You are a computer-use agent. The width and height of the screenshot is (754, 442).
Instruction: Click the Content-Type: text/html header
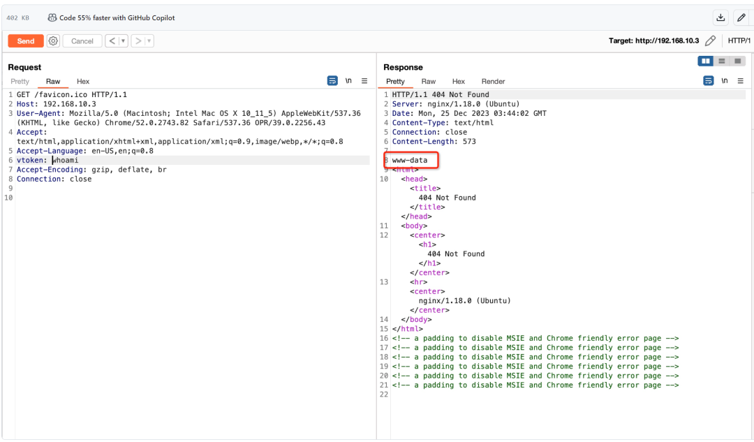click(x=443, y=123)
